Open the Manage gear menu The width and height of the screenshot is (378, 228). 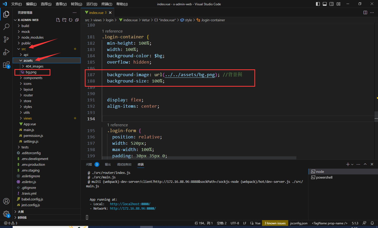(x=6, y=214)
